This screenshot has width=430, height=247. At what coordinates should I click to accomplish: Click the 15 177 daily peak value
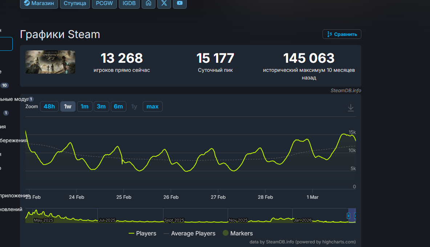point(215,58)
